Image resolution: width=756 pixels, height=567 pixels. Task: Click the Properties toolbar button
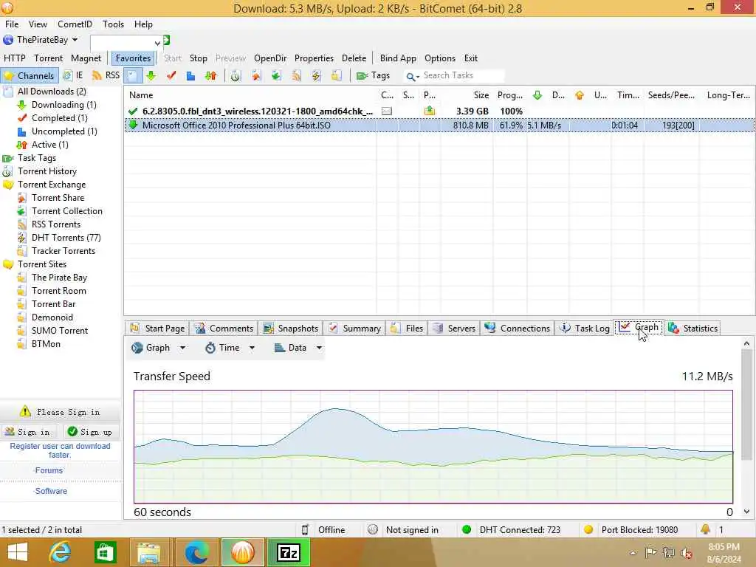point(314,58)
